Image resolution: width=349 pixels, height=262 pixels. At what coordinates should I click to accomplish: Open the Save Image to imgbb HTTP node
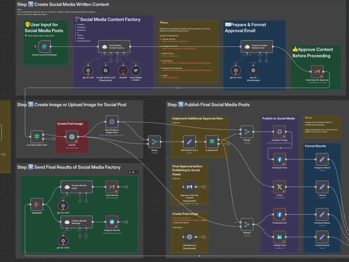(112, 122)
